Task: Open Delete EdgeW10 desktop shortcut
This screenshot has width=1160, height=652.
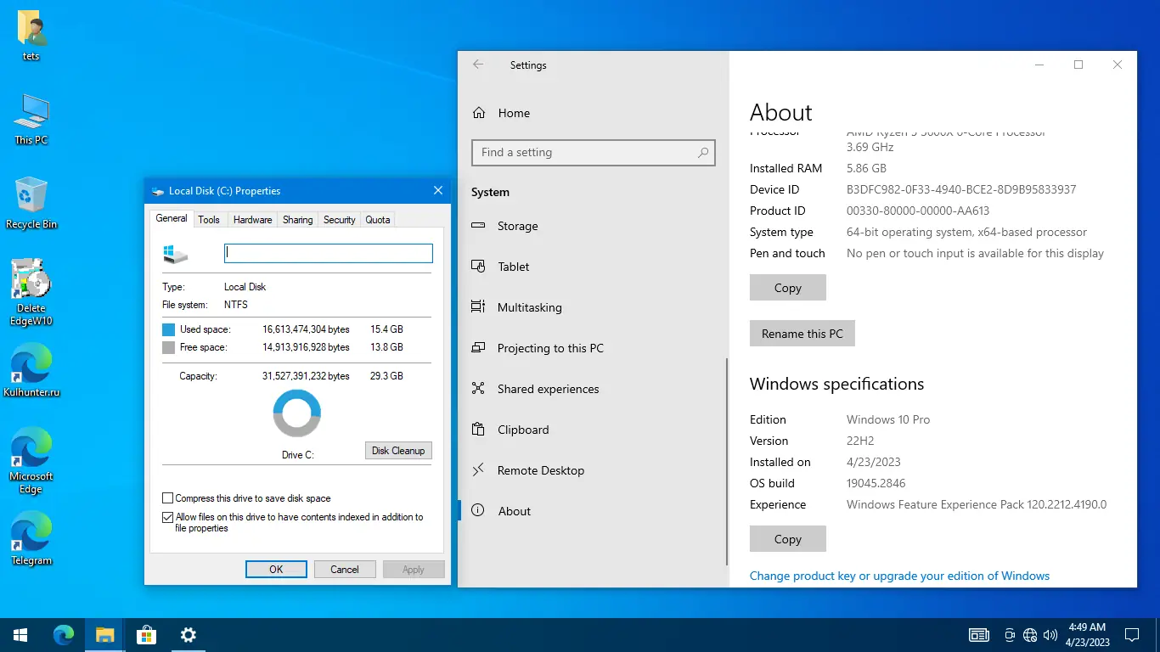Action: coord(31,291)
